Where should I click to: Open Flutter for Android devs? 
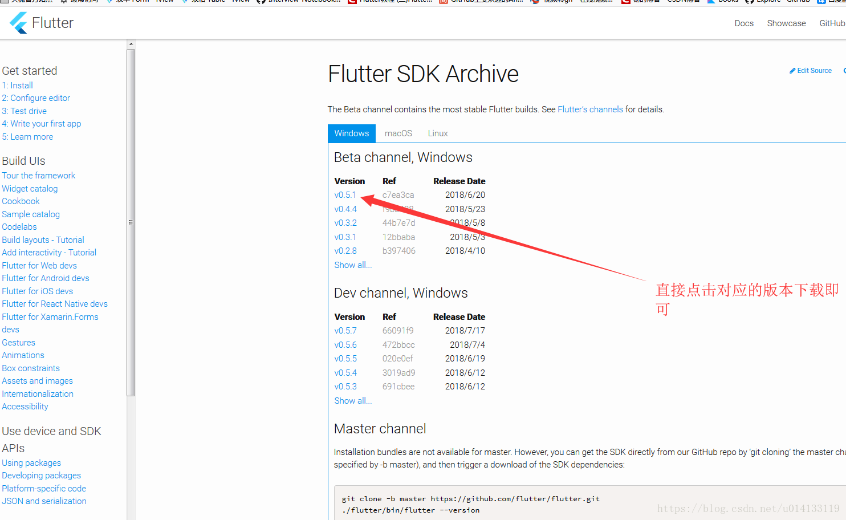[46, 278]
